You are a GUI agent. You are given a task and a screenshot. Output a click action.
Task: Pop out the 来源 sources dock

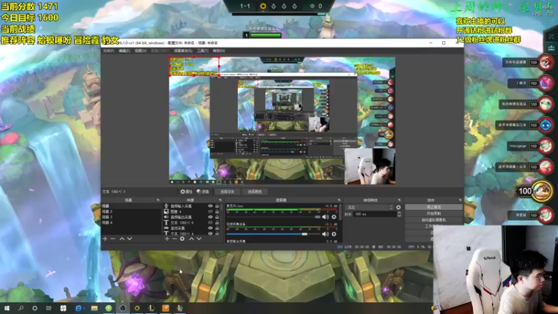[220, 200]
